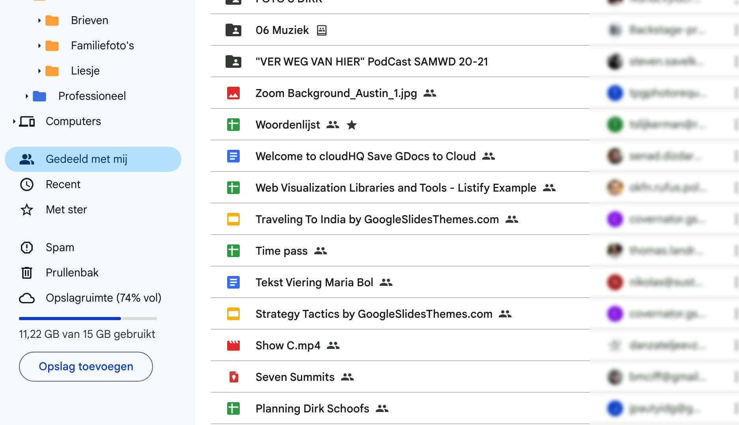The width and height of the screenshot is (739, 425).
Task: Click the Slides icon for Traveling To India
Action: (x=233, y=219)
